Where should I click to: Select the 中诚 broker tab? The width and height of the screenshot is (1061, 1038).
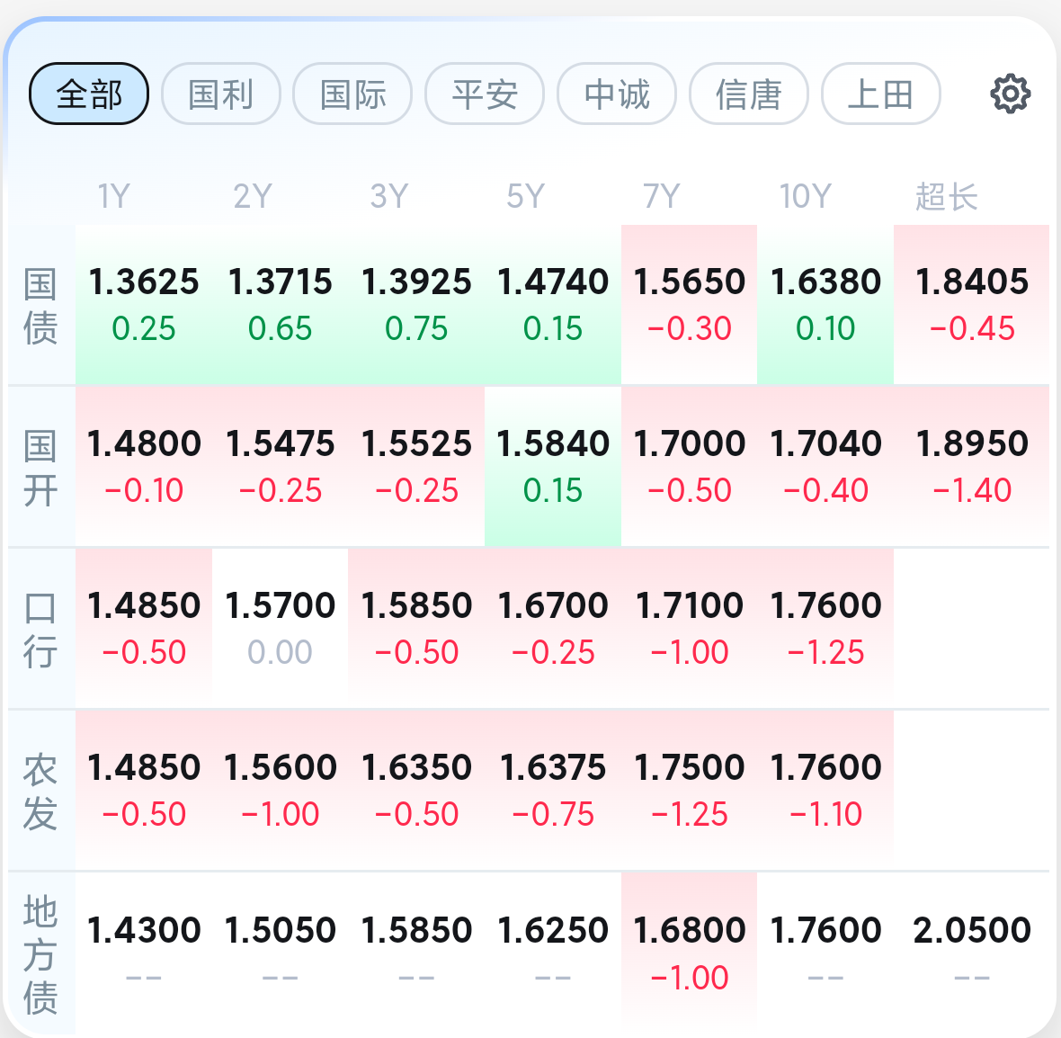617,94
